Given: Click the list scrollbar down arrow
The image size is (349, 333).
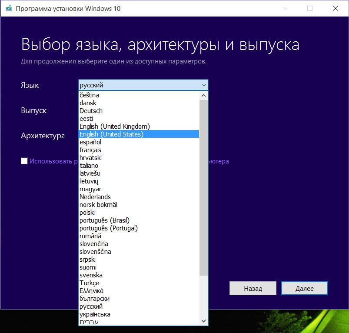Looking at the screenshot, I should coord(203,321).
